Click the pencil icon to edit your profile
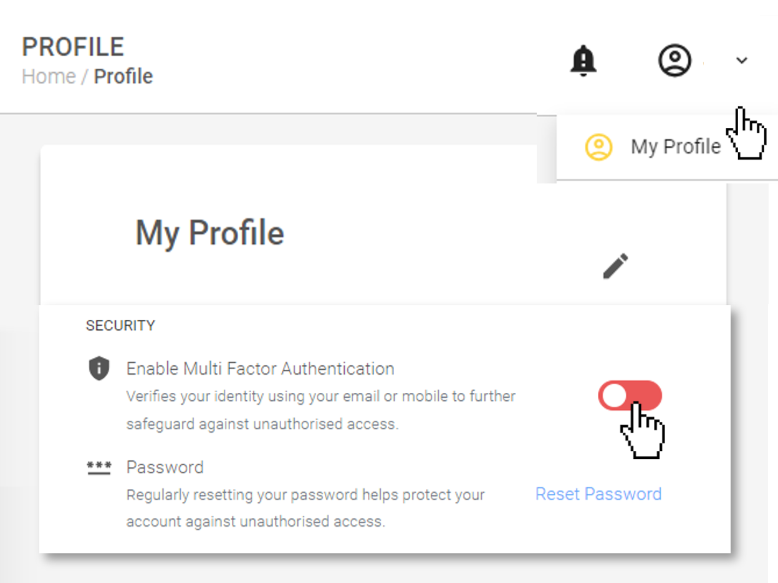Screen dimensions: 778x583 (614, 266)
